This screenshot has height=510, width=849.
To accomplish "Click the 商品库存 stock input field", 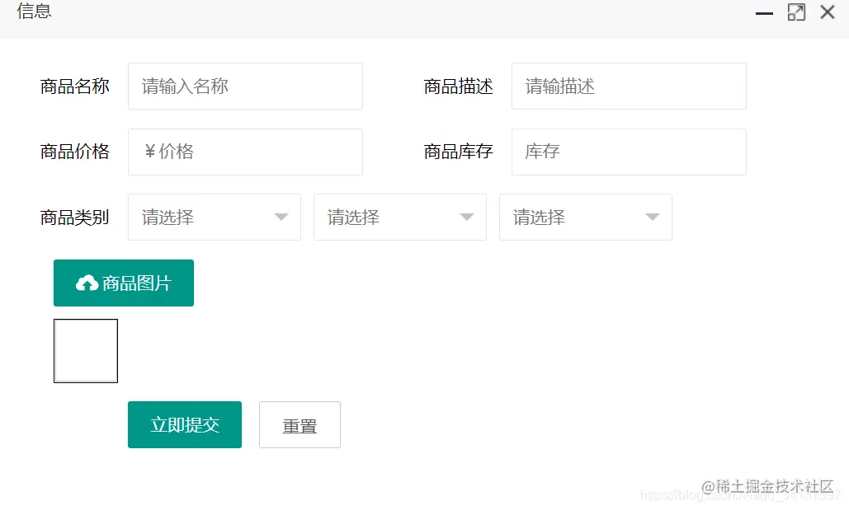I will tap(629, 152).
